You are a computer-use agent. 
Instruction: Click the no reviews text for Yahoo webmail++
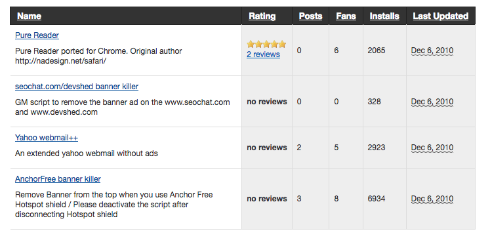pyautogui.click(x=267, y=148)
